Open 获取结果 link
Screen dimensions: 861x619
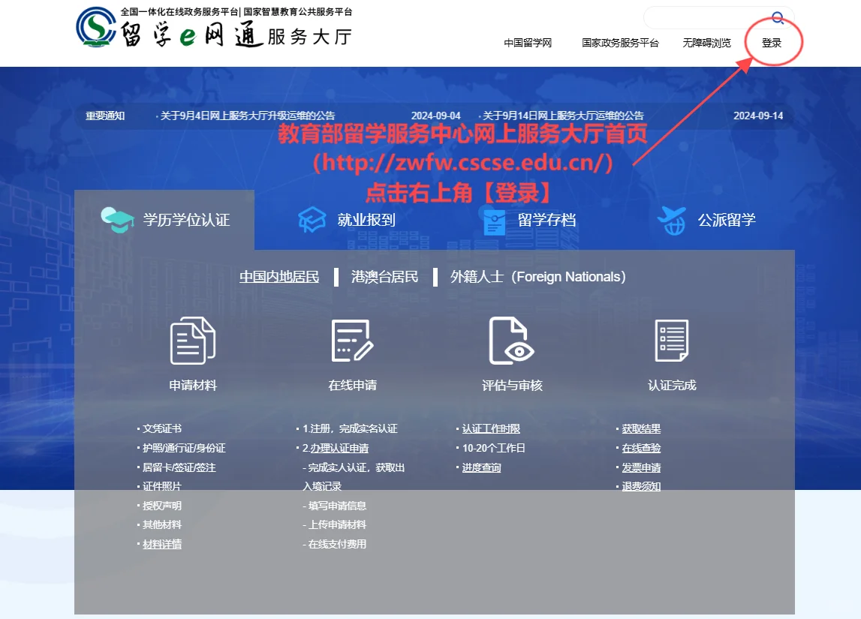point(641,428)
